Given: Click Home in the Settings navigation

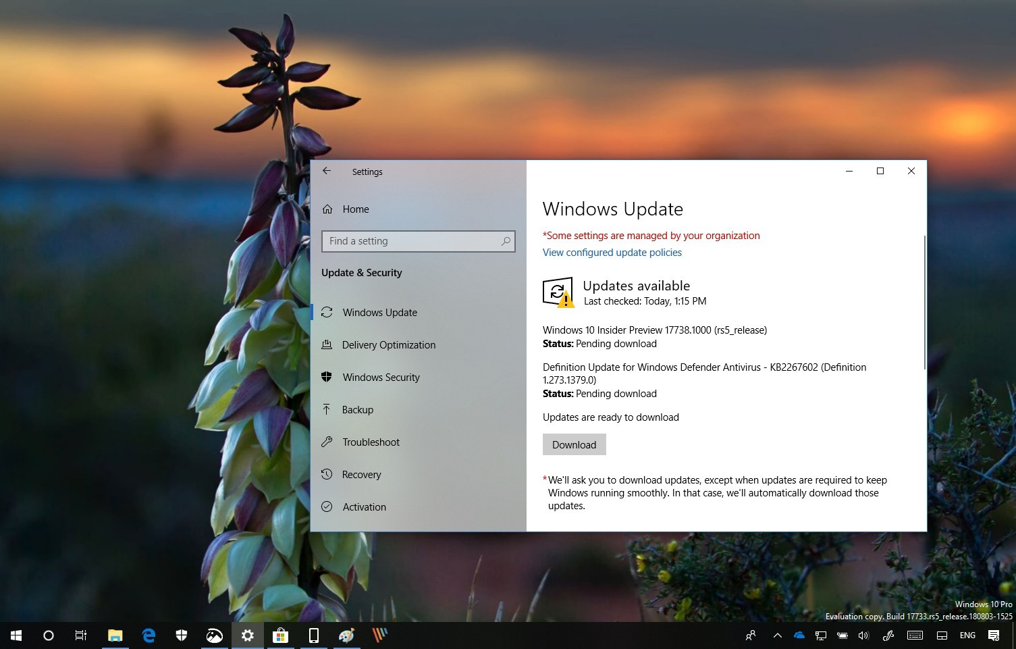Looking at the screenshot, I should pos(356,209).
